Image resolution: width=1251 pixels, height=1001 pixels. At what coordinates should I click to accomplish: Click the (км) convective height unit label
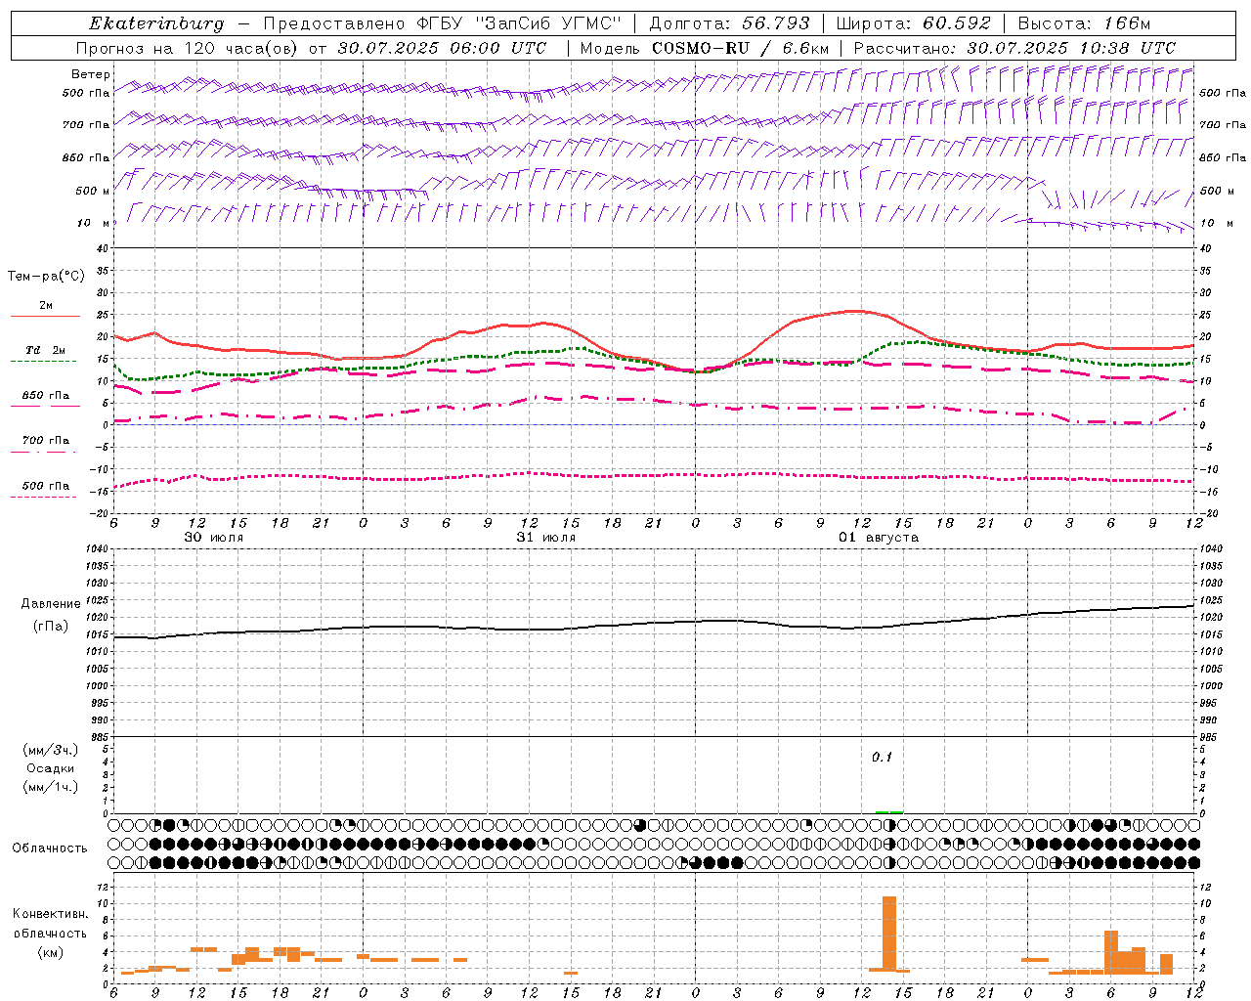pyautogui.click(x=51, y=952)
